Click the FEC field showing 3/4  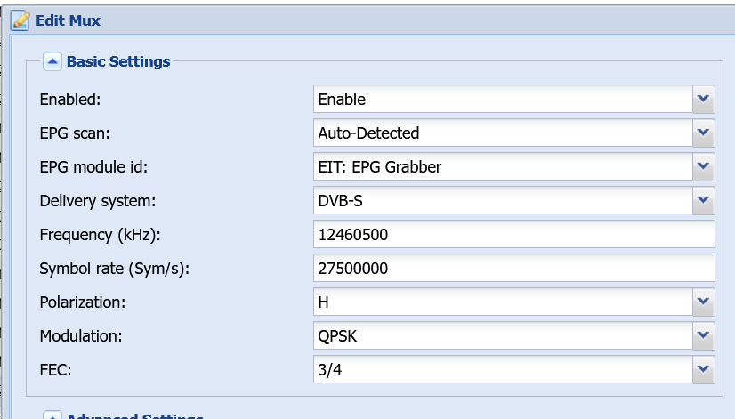[503, 369]
